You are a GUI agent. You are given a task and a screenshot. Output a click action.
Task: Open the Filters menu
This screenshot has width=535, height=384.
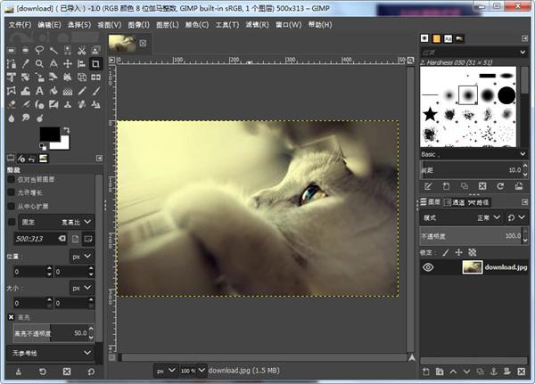(258, 25)
